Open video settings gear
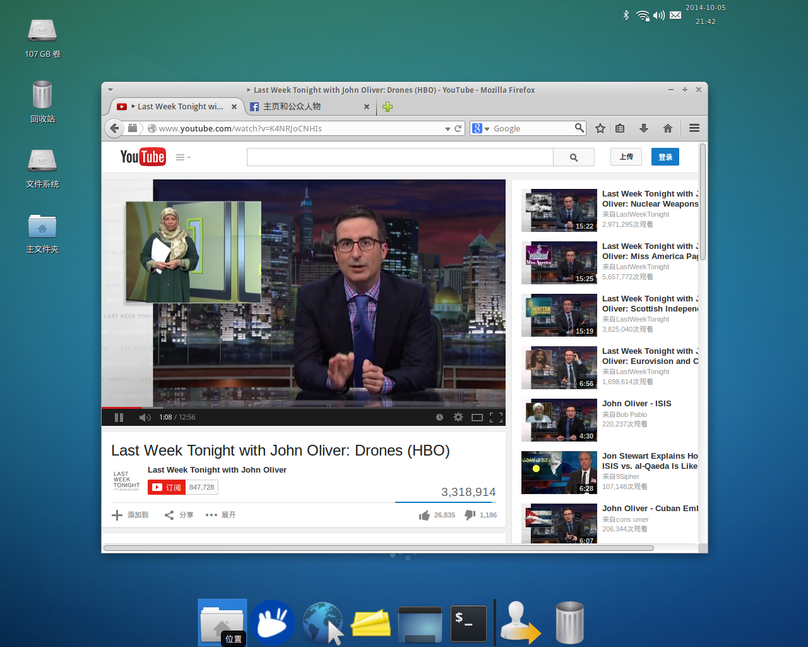 click(x=458, y=417)
